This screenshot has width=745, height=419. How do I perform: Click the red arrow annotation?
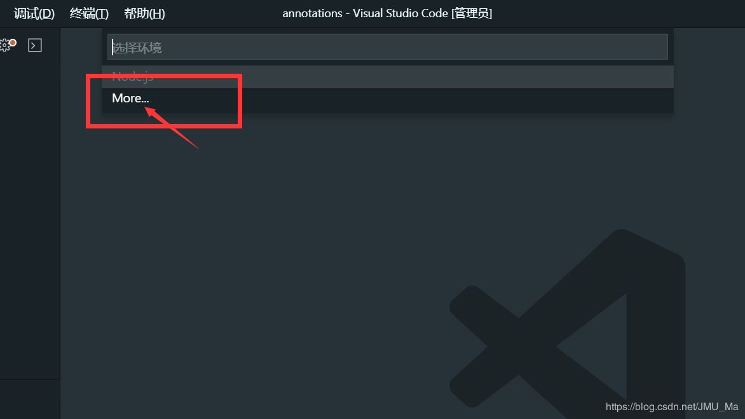pos(171,128)
